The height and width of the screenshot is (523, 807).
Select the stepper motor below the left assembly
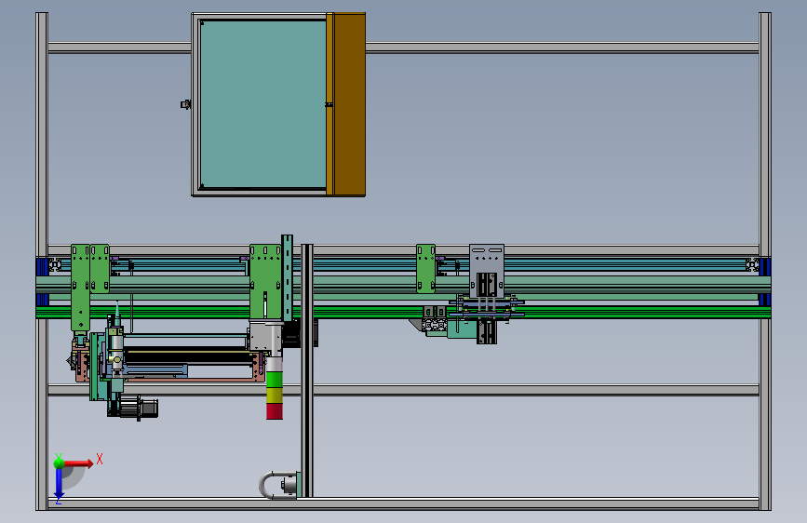139,409
